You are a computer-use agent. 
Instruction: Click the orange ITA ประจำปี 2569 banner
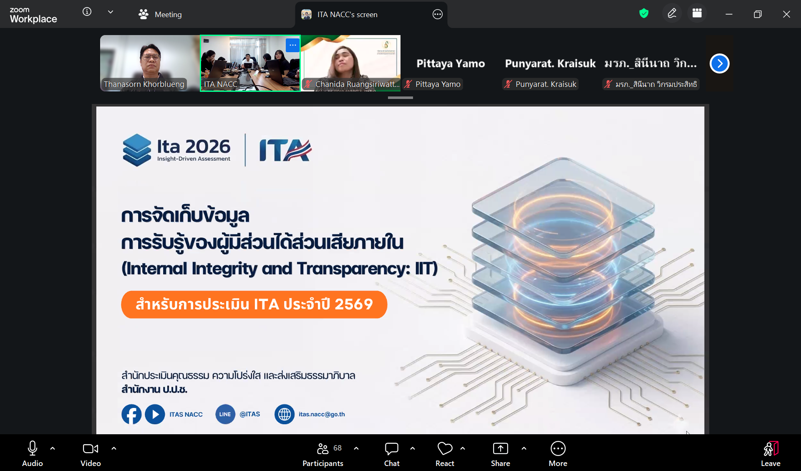click(254, 304)
